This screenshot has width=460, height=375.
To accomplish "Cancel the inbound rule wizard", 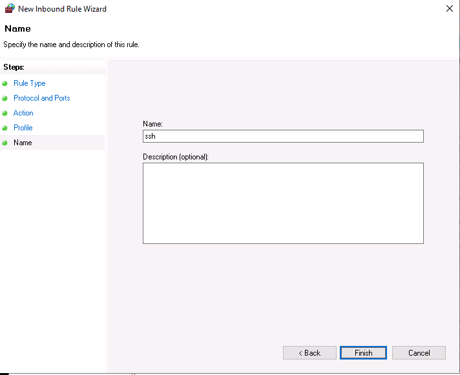I will point(419,353).
